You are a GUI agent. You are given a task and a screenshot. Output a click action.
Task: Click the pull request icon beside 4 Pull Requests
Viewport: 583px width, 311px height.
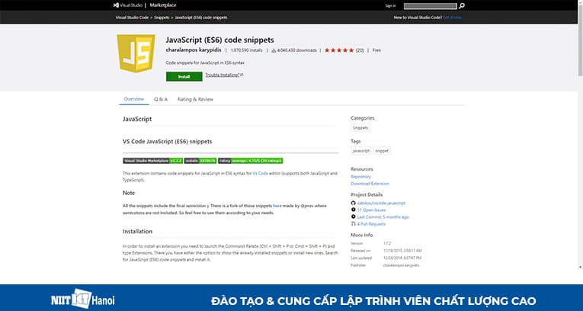point(353,223)
